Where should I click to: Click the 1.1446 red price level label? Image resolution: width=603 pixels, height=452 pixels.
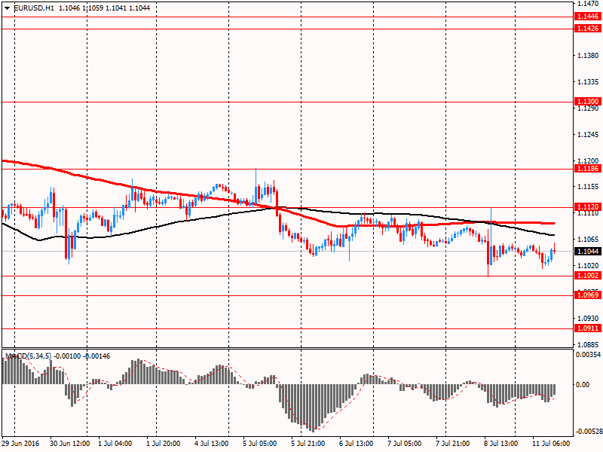click(588, 17)
